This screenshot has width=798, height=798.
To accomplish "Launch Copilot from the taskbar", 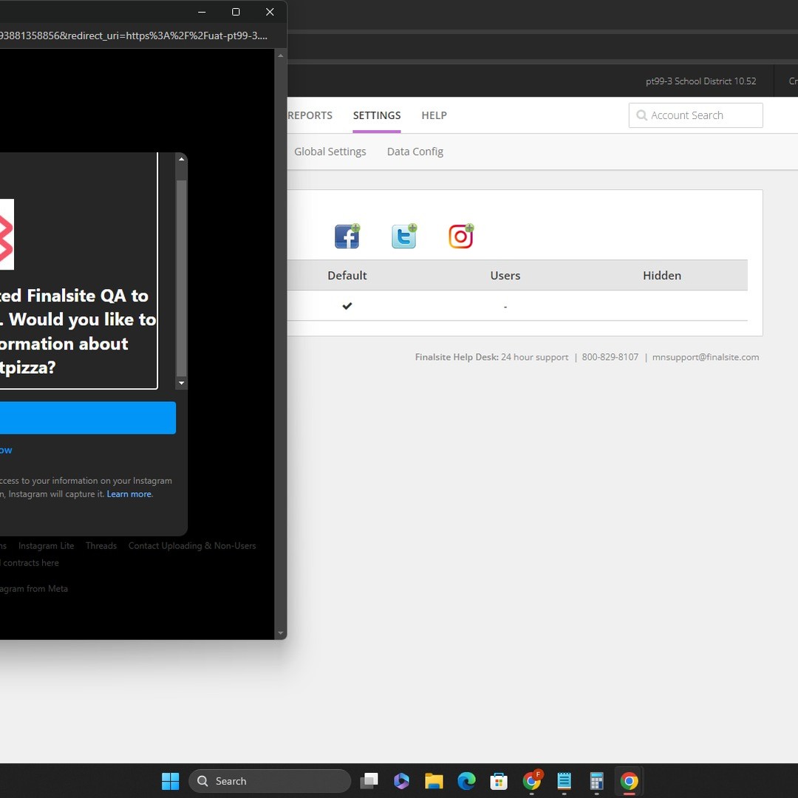I will click(x=401, y=781).
